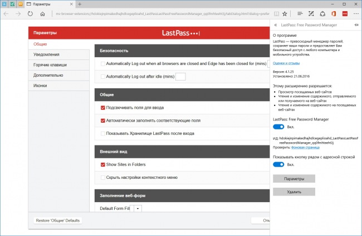Click the partially visible Отмена button

coord(261,220)
